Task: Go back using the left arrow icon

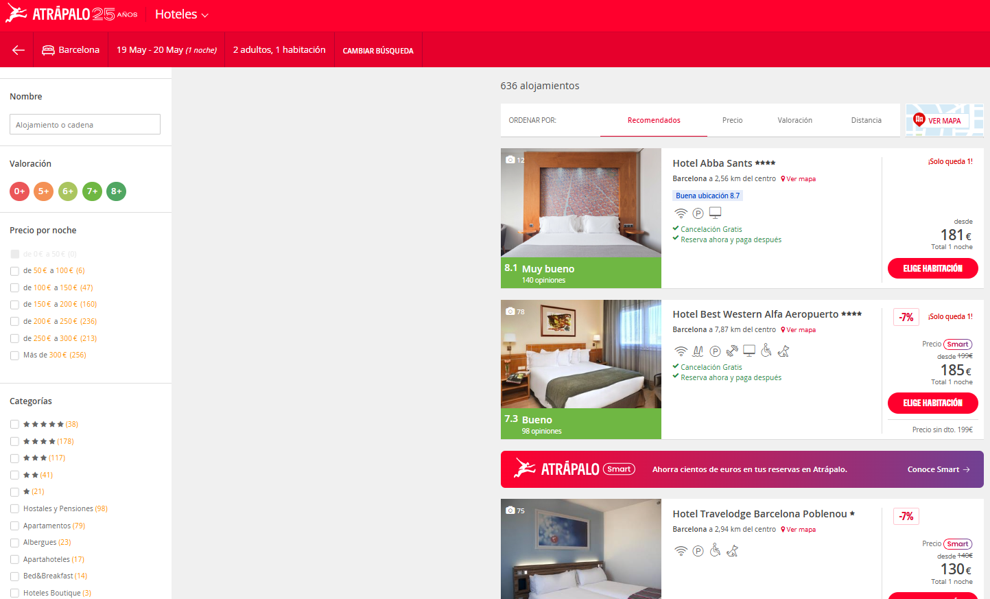Action: tap(19, 50)
